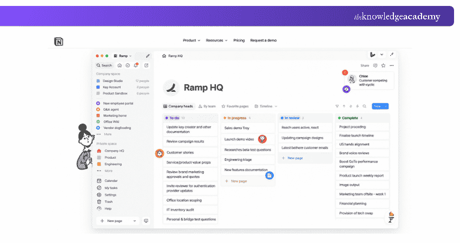
Task: Open the Q&A agent page
Action: [110, 110]
